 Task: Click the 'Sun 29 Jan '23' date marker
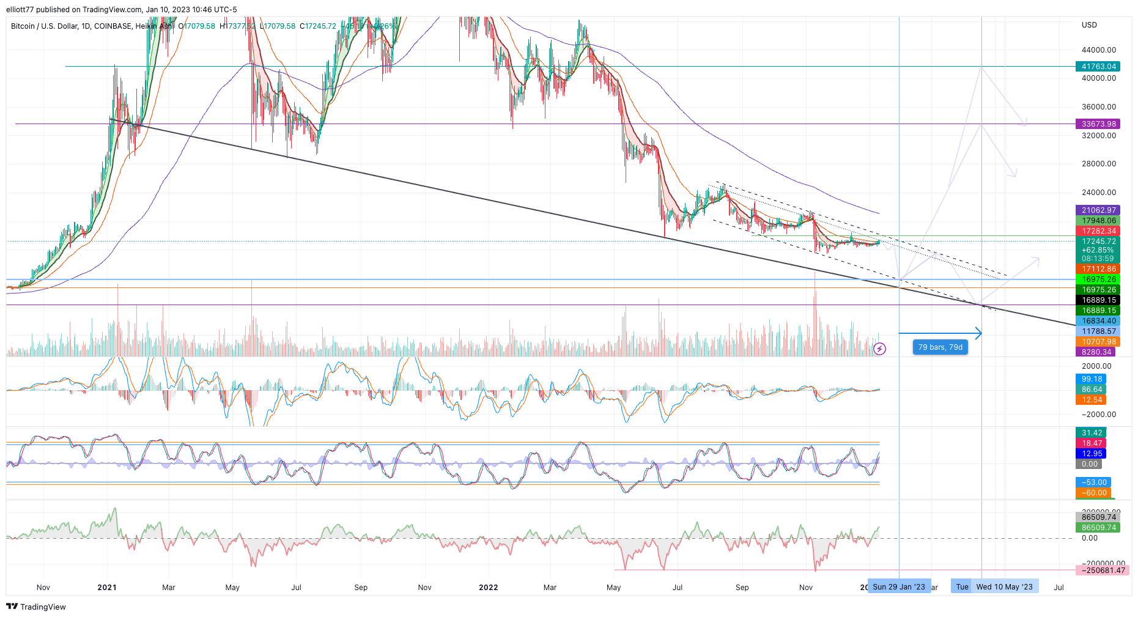click(x=899, y=587)
